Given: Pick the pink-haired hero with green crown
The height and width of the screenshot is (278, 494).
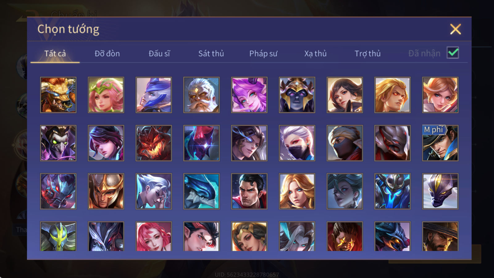Looking at the screenshot, I should [x=106, y=95].
